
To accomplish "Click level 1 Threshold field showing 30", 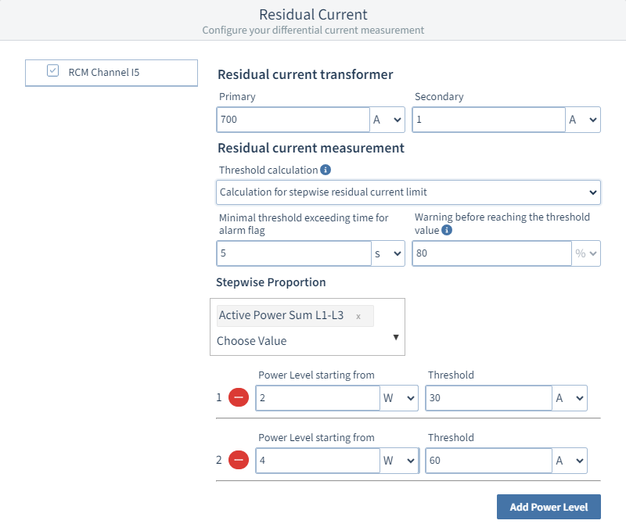I will [488, 398].
